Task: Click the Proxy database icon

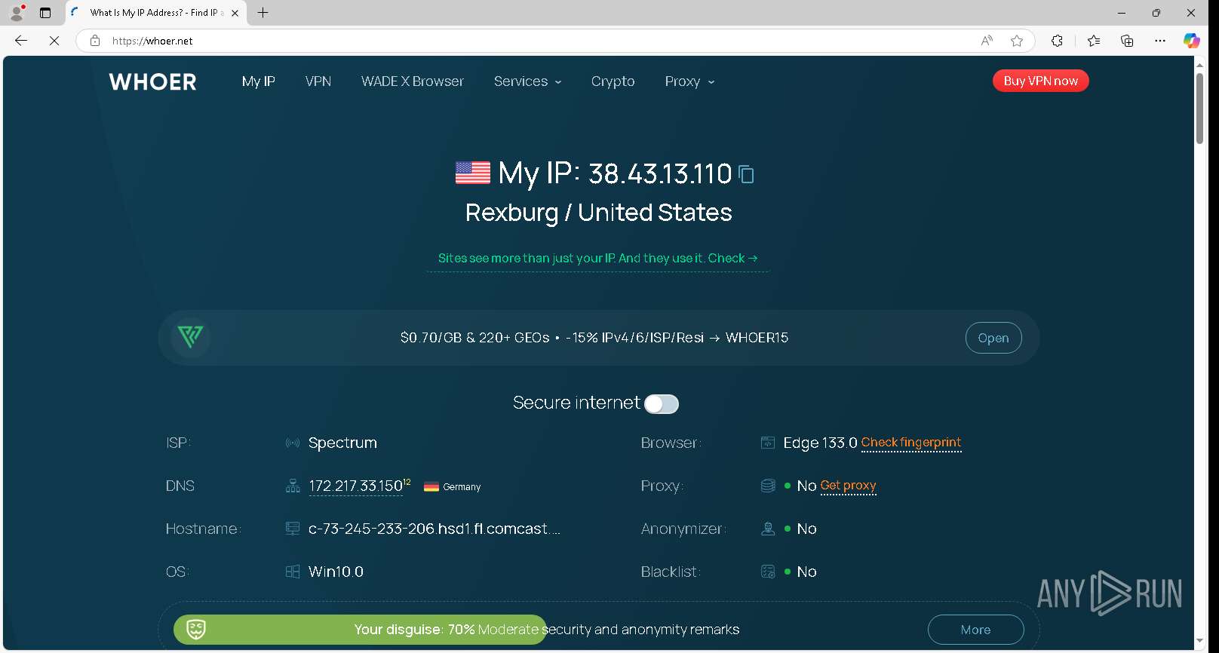Action: tap(768, 486)
